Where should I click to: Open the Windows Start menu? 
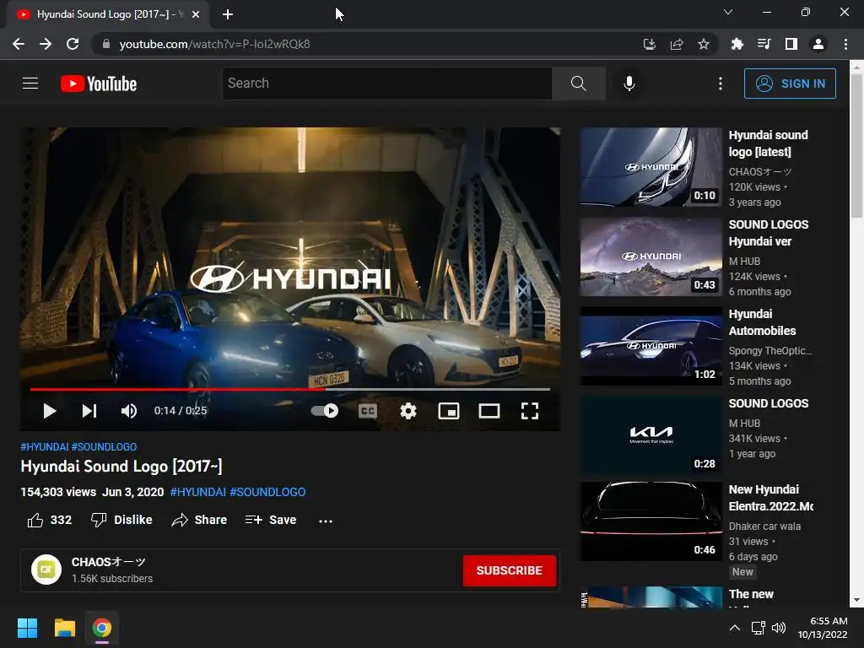pos(27,628)
